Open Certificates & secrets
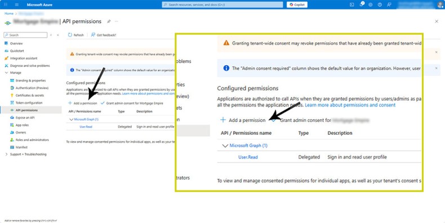The height and width of the screenshot is (223, 445). click(29, 95)
